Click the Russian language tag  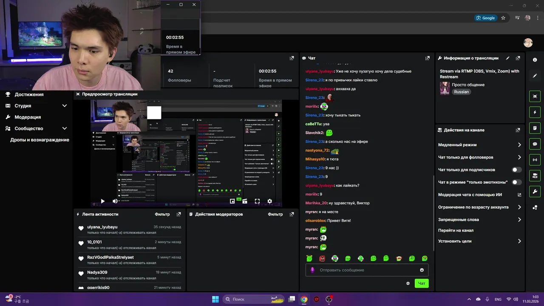(461, 92)
